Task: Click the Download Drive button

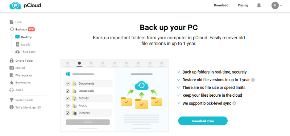Action: (x=203, y=121)
